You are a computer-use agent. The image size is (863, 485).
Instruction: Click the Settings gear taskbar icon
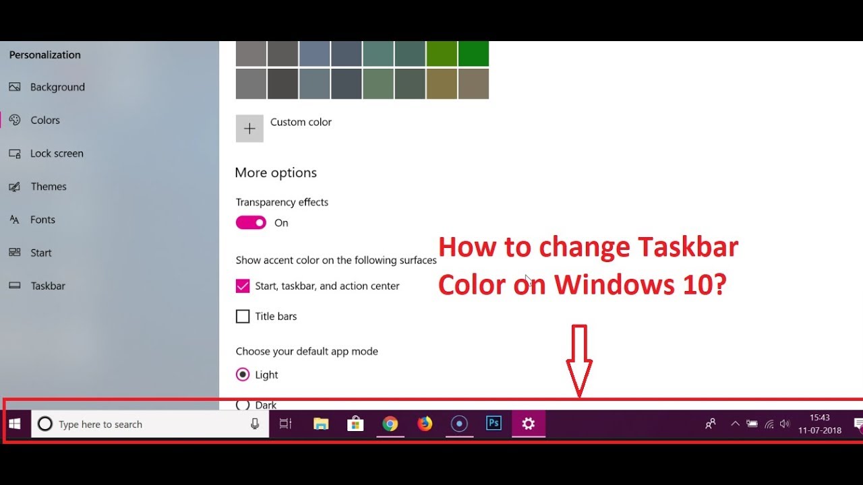point(529,424)
